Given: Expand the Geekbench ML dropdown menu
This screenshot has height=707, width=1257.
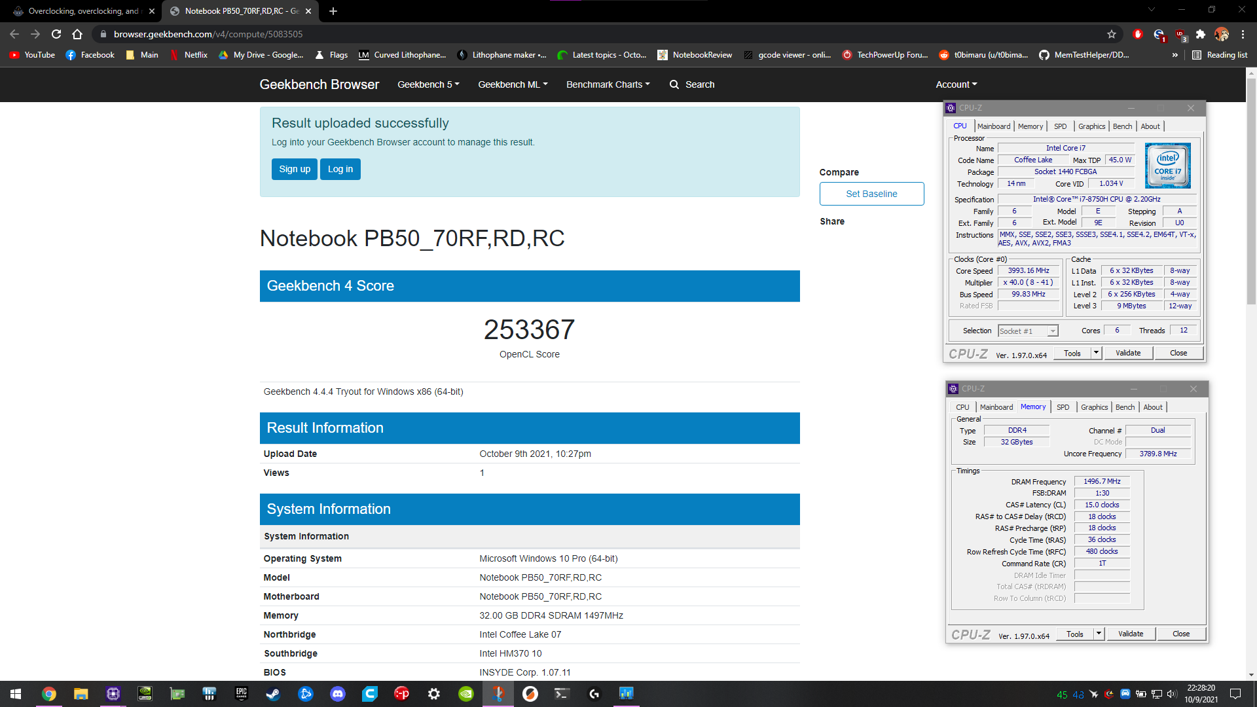Looking at the screenshot, I should pos(513,84).
